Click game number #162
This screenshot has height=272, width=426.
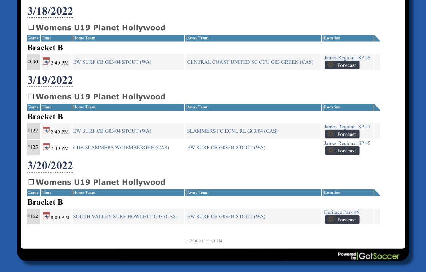tap(33, 216)
